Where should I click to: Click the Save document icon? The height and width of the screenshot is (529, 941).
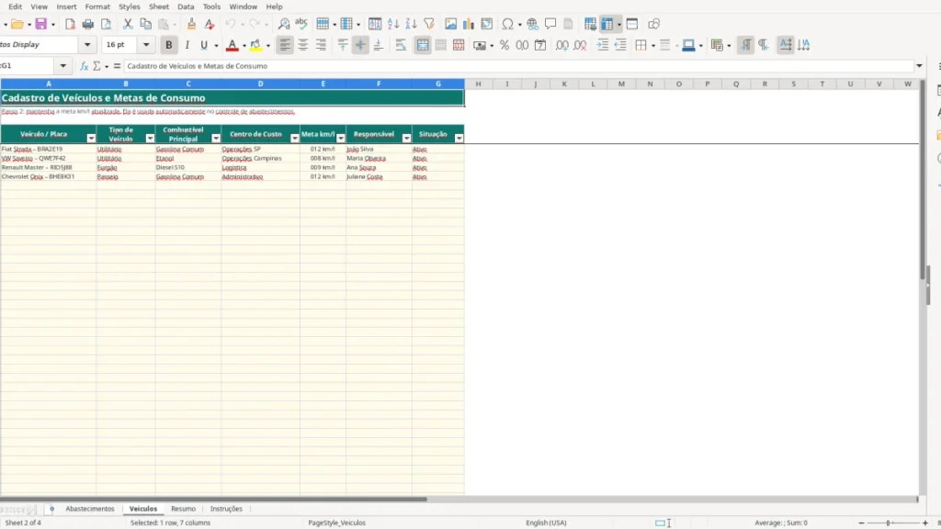click(x=40, y=24)
